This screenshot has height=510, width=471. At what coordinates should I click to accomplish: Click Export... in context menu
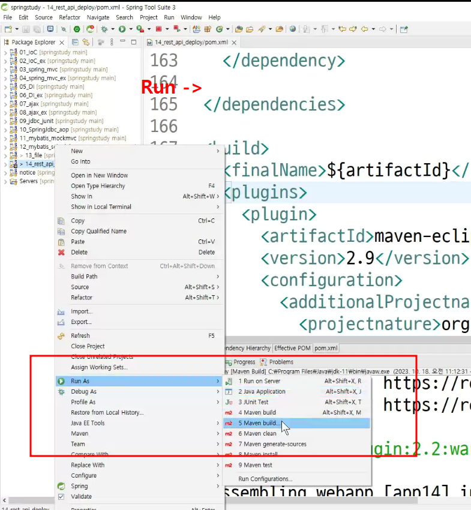139,322
